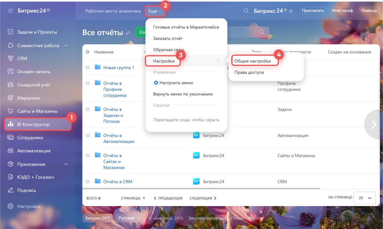Open Мой тариф button
This screenshot has height=229, width=383.
tap(343, 10)
